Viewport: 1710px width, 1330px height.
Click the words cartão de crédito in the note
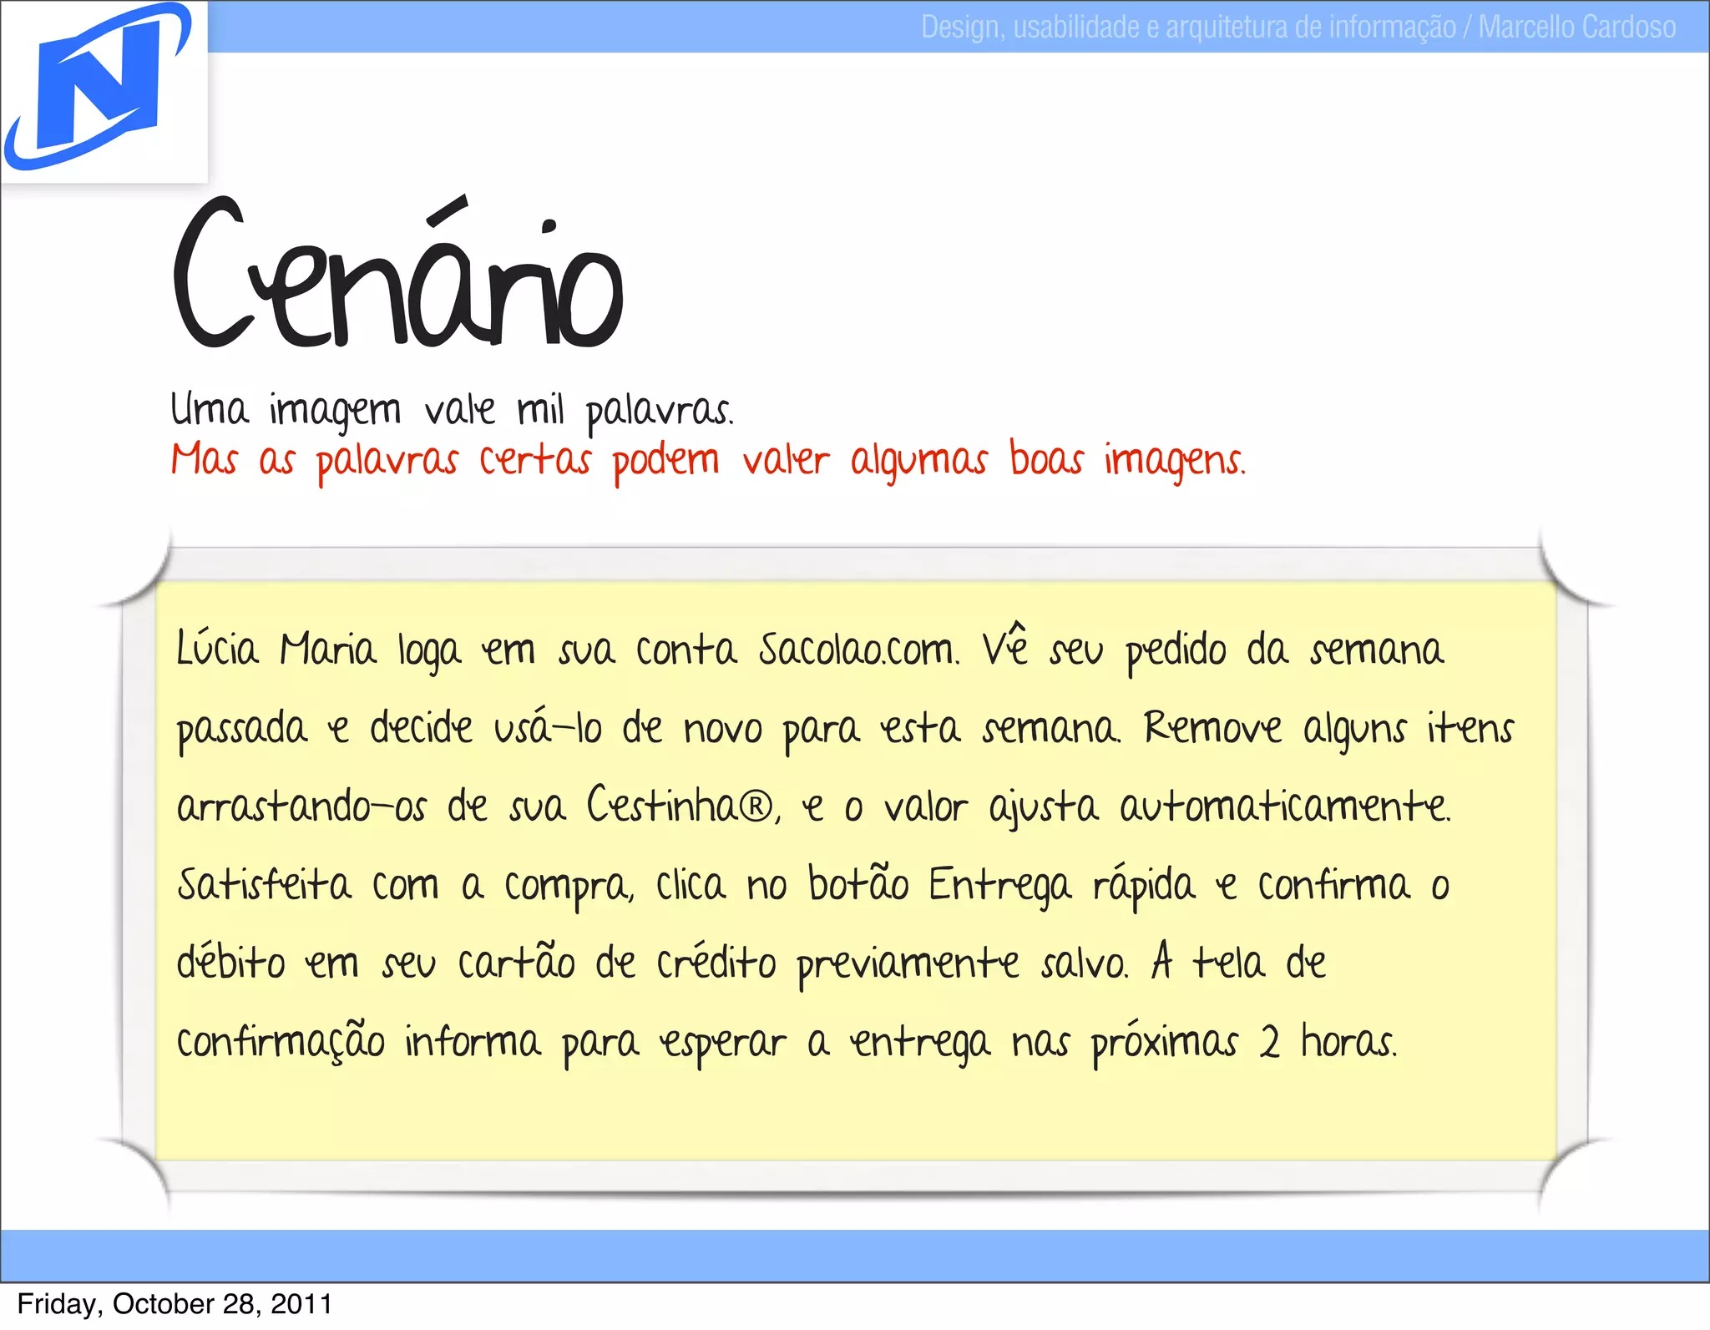616,964
